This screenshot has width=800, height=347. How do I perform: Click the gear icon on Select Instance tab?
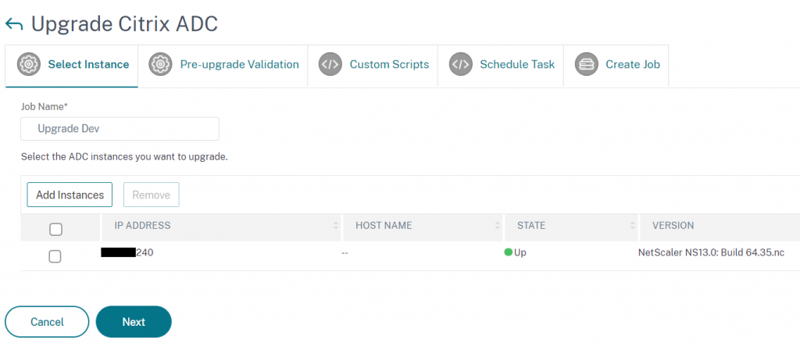click(29, 64)
